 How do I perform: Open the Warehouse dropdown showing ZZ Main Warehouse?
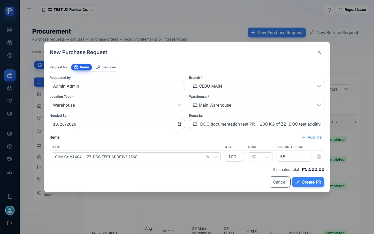pyautogui.click(x=257, y=105)
